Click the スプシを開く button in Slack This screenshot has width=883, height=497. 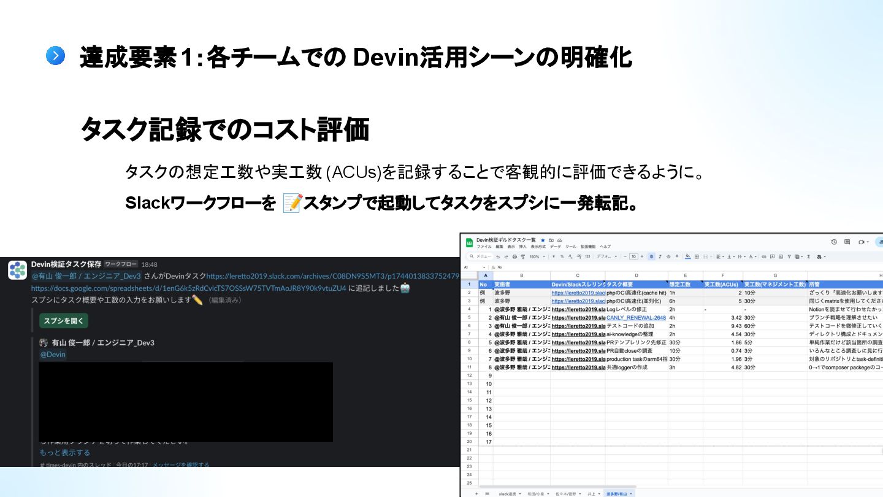click(64, 321)
